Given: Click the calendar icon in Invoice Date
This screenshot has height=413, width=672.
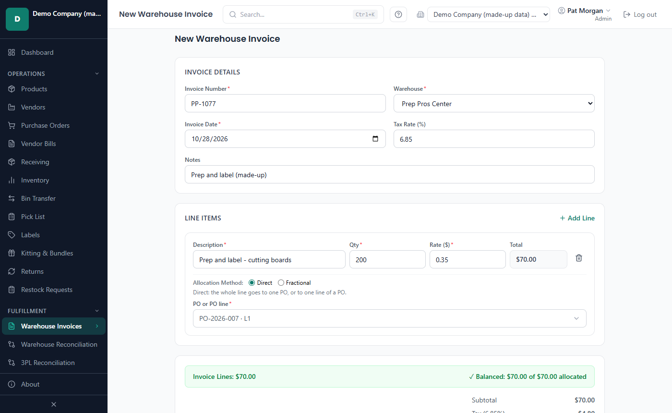Looking at the screenshot, I should tap(375, 139).
